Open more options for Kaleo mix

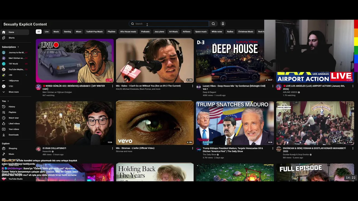tap(192, 86)
